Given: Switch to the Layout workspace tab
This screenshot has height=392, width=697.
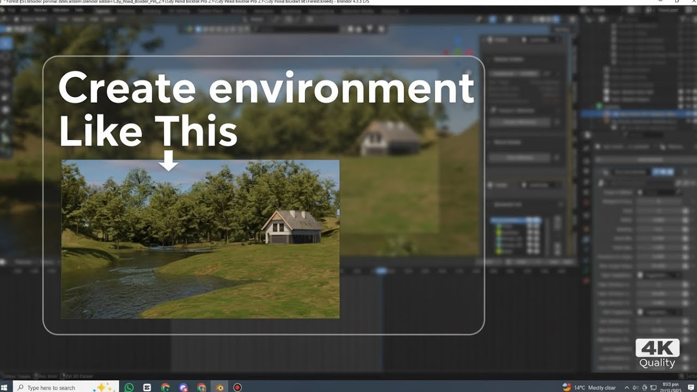Looking at the screenshot, I should point(102,10).
